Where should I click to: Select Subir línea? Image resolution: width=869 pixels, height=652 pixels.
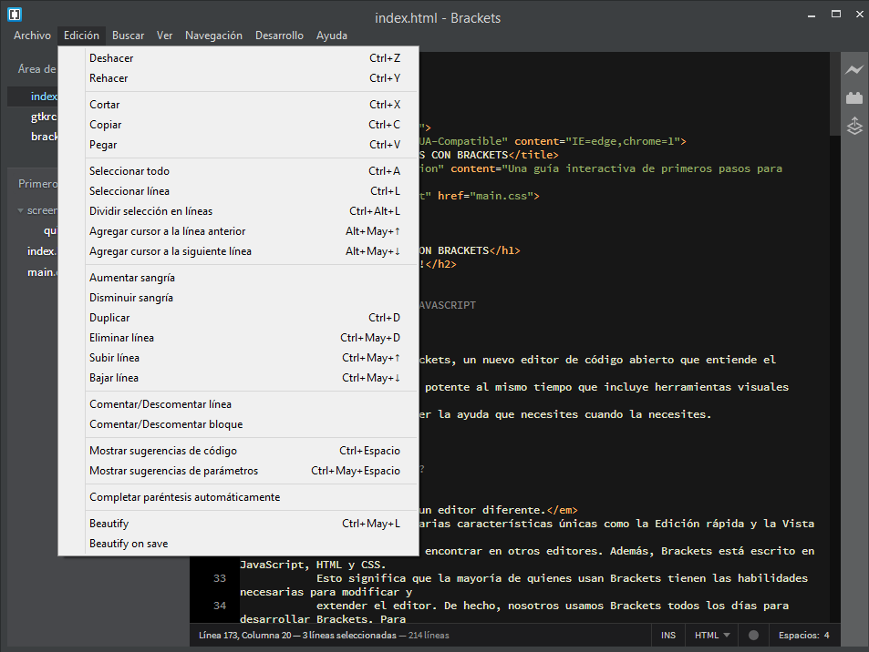[238, 358]
